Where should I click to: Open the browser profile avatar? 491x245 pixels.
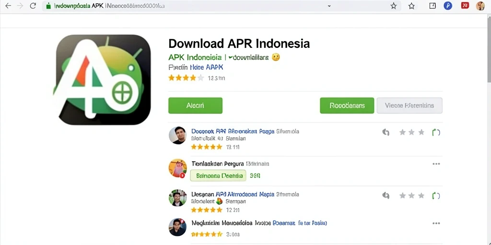point(480,6)
